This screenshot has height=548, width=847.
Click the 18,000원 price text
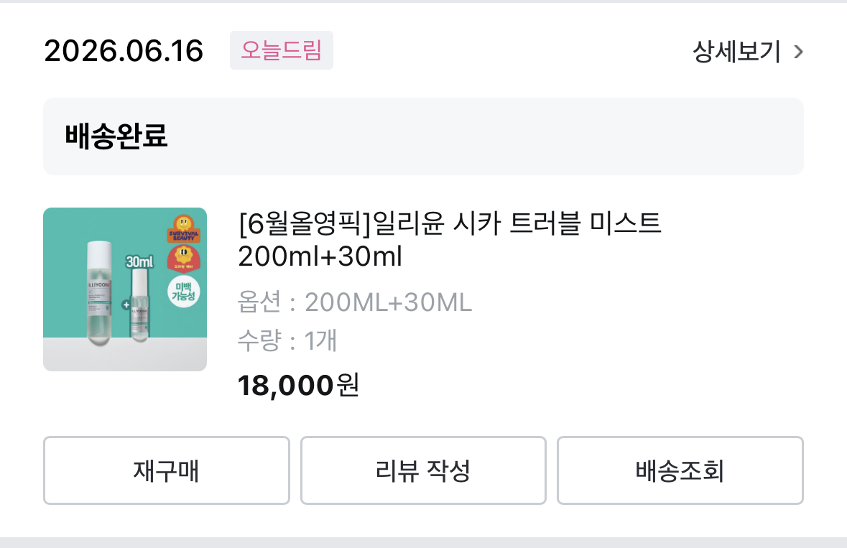click(x=298, y=386)
